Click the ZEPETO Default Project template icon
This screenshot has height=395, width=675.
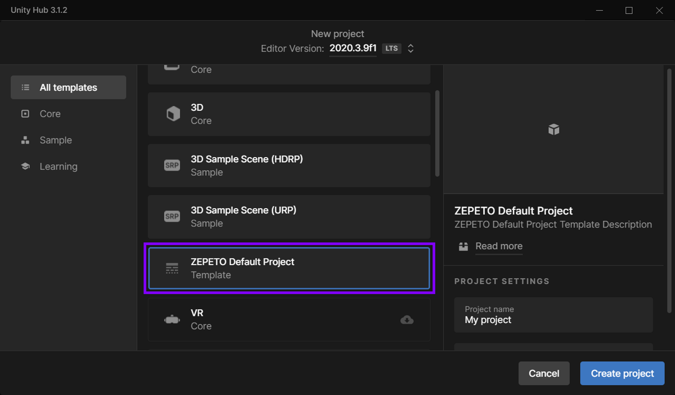172,268
